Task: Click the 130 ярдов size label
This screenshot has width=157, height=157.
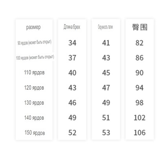Action: coord(34,103)
